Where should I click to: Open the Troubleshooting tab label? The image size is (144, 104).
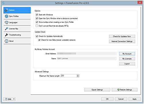15,35
